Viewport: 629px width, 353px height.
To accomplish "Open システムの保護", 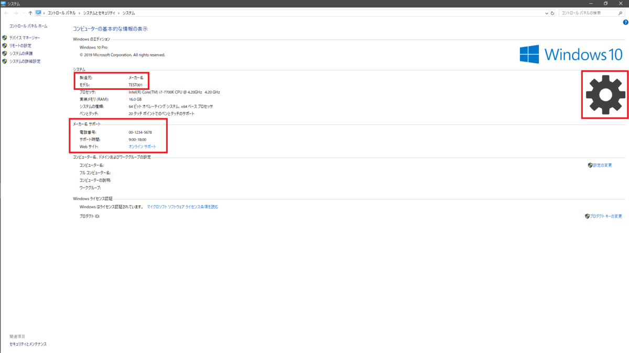I will click(21, 53).
